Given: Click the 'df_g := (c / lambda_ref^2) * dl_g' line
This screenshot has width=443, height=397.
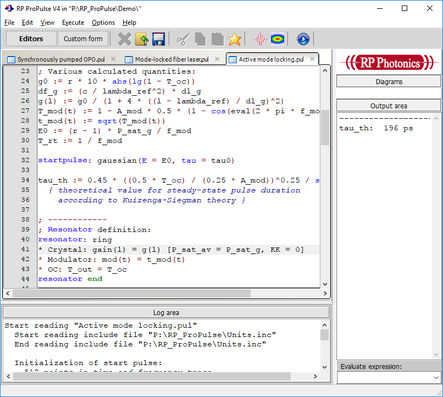Looking at the screenshot, I should 119,91.
